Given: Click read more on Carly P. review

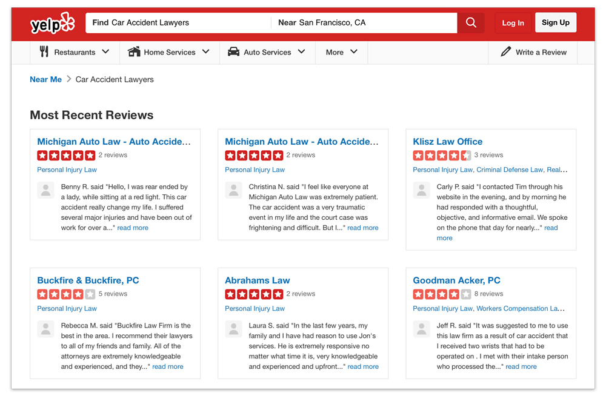Looking at the screenshot, I should [x=551, y=228].
